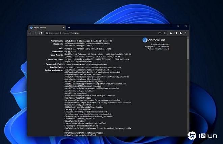Click the ChromeLabs:Enabled_20210128 variation
This screenshot has height=144, width=223.
79,119
